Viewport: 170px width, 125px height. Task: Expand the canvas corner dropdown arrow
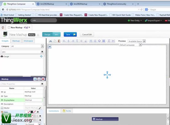[x=50, y=47]
